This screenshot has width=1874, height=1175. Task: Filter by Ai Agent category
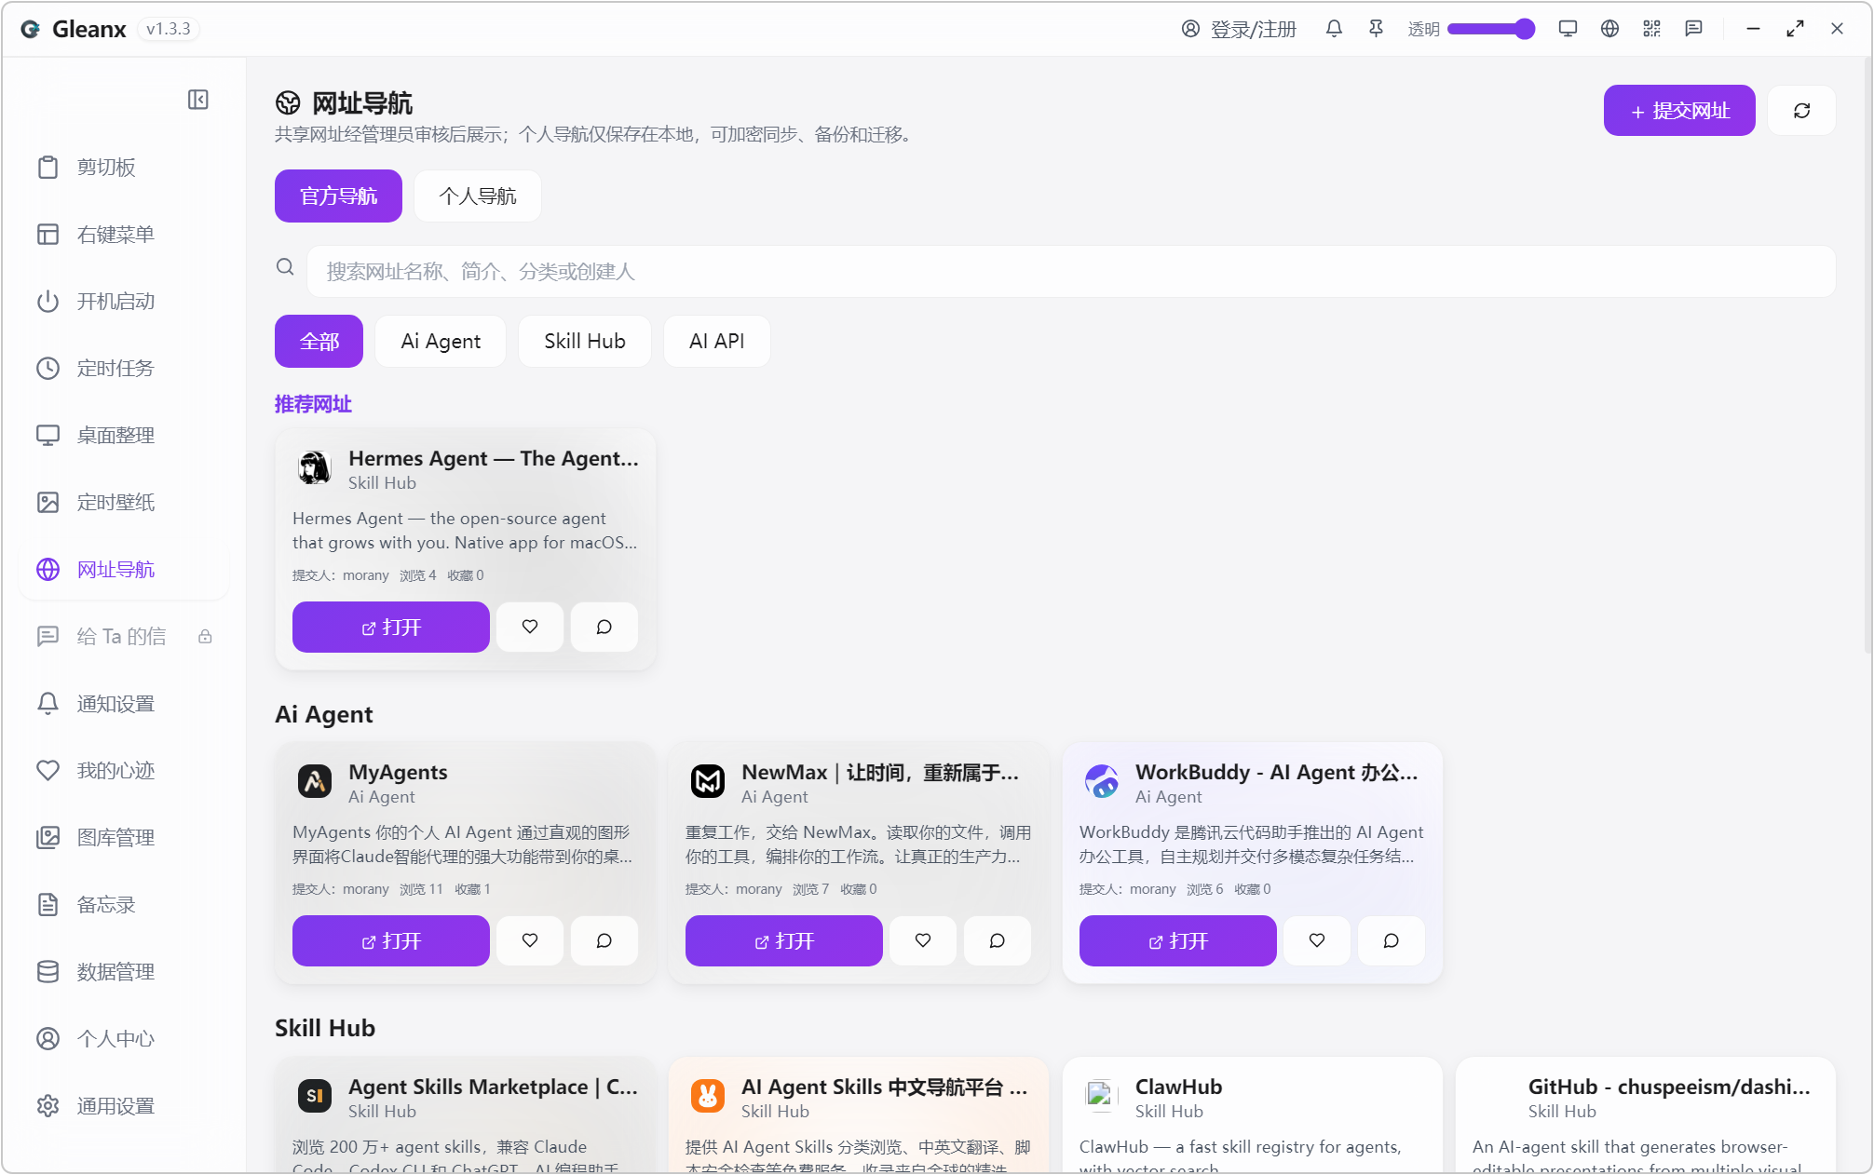tap(441, 341)
